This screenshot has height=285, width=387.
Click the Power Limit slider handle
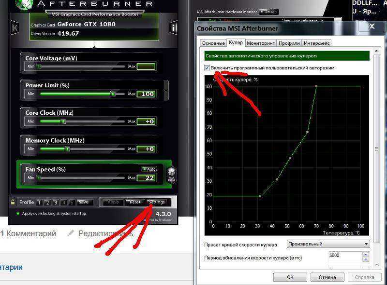click(113, 94)
